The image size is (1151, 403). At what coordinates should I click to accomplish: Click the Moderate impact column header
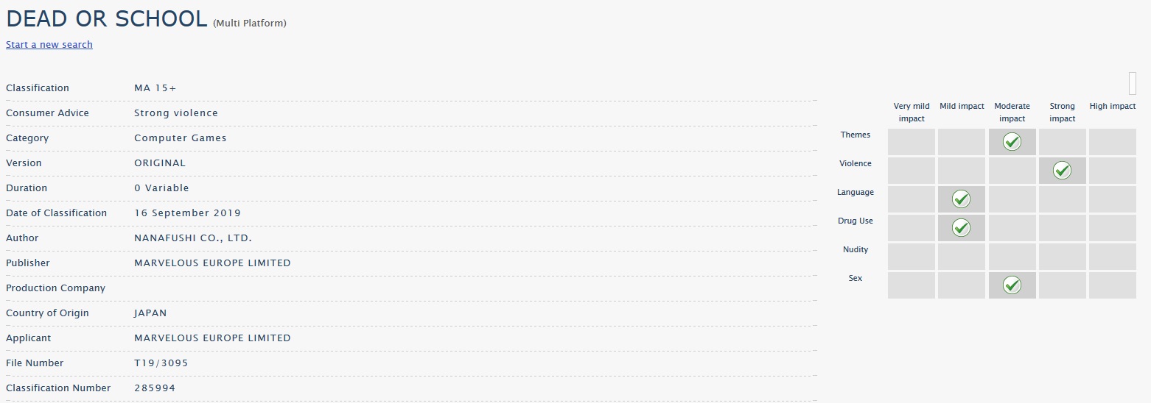pyautogui.click(x=1012, y=113)
